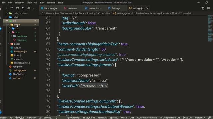This screenshot has width=213, height=119.
Task: Click the selected "/src/assets/css" value
Action: pos(95,86)
